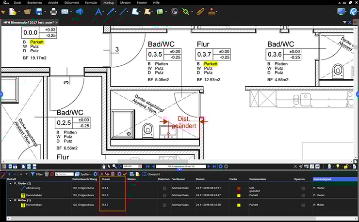Clear filters with the funnel trash icon

coord(47,174)
